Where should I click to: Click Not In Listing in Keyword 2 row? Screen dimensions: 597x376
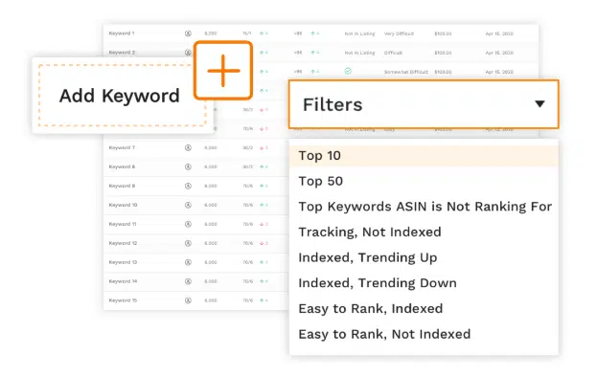[x=359, y=53]
